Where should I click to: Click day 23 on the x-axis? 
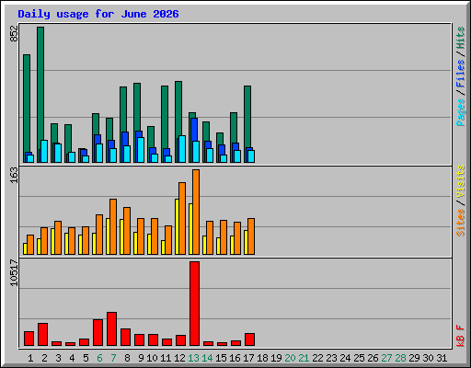point(331,358)
